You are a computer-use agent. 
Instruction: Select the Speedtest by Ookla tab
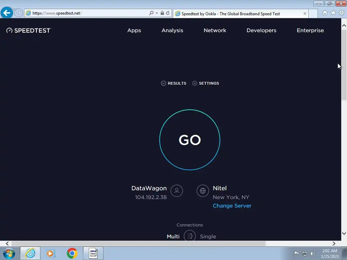(x=240, y=14)
